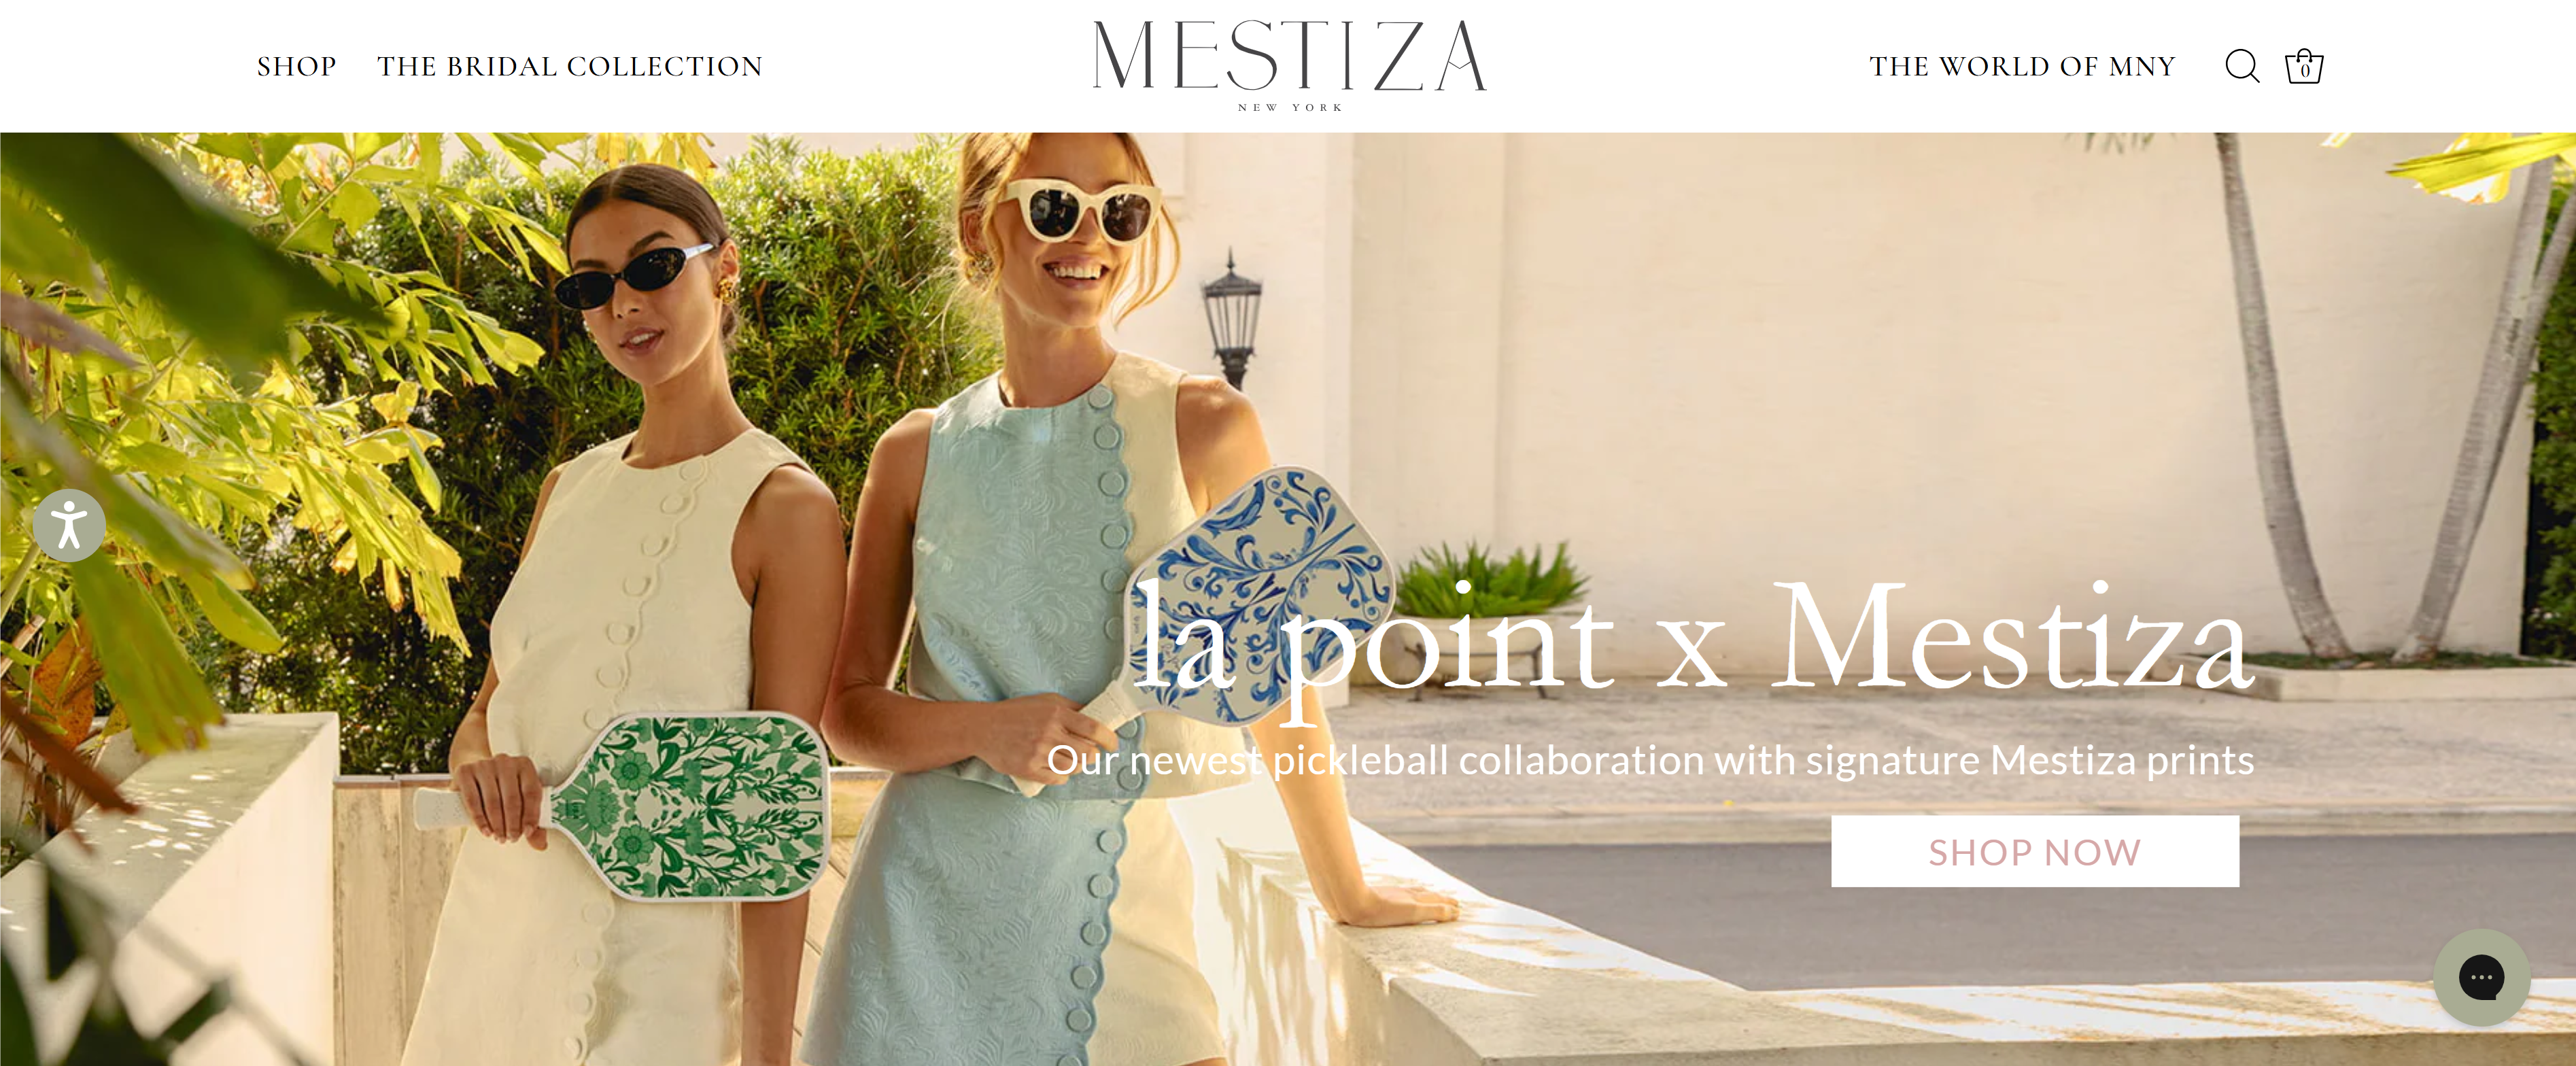Image resolution: width=2576 pixels, height=1066 pixels.
Task: Click the pickleball collaboration subtitle text
Action: click(x=1650, y=760)
